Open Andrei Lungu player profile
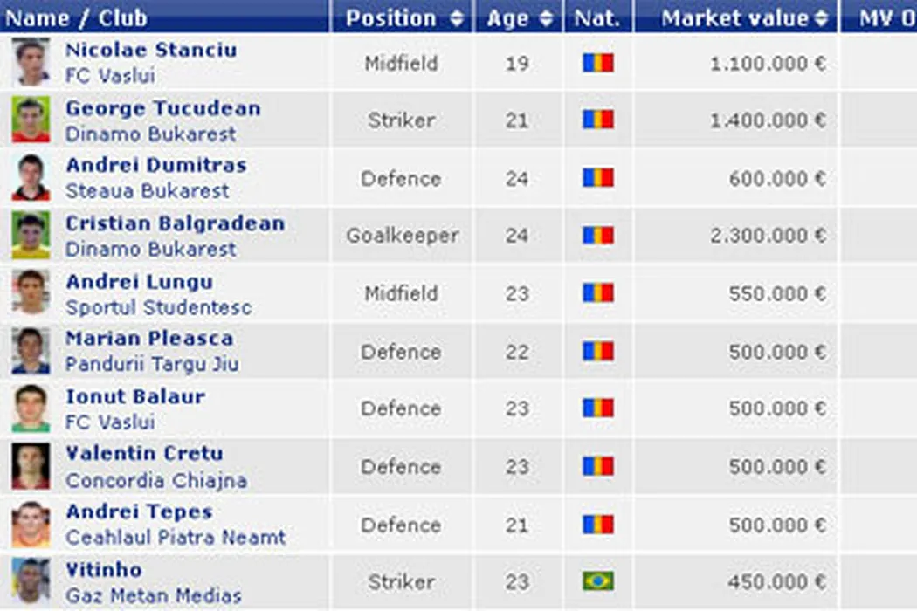Viewport: 917px width, 611px height. (x=139, y=282)
